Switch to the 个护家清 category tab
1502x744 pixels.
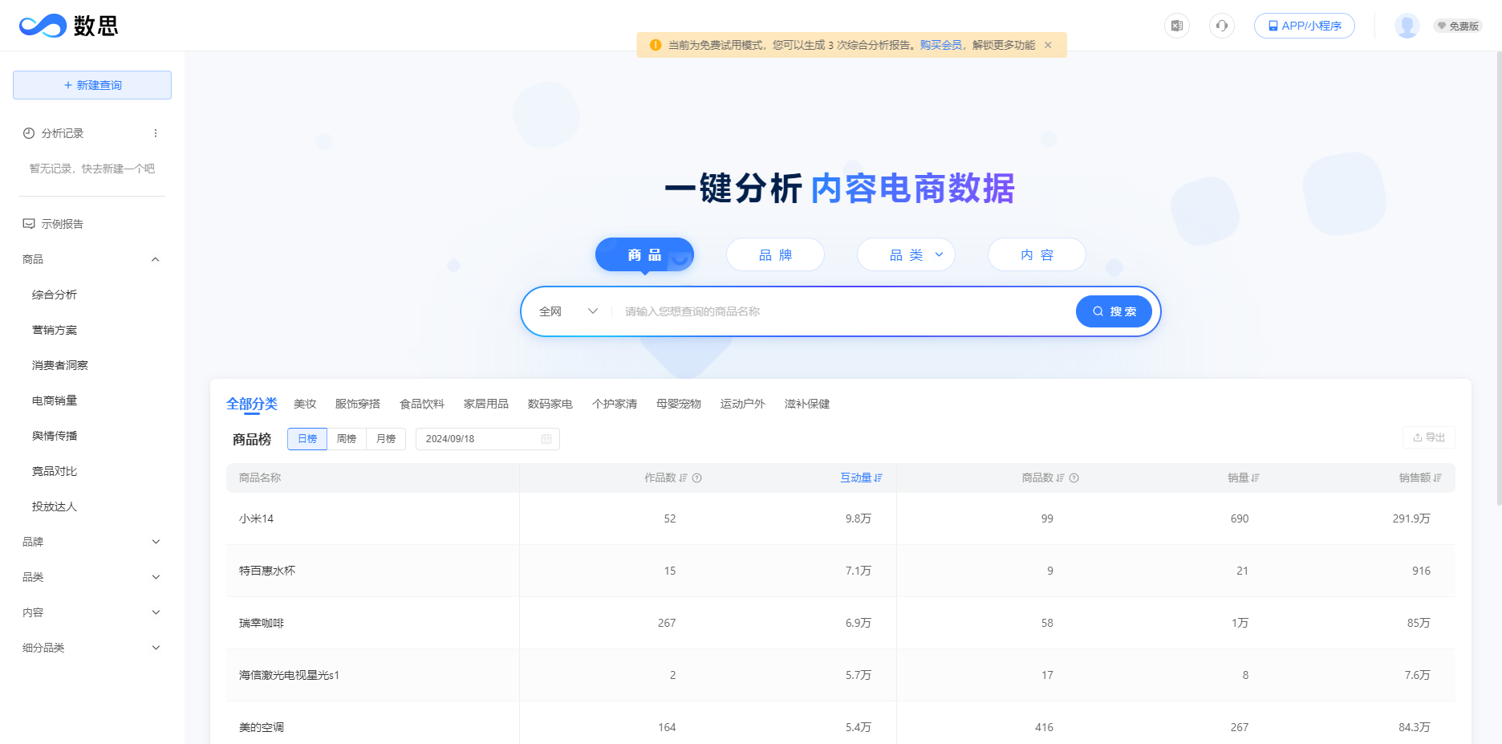click(x=615, y=404)
